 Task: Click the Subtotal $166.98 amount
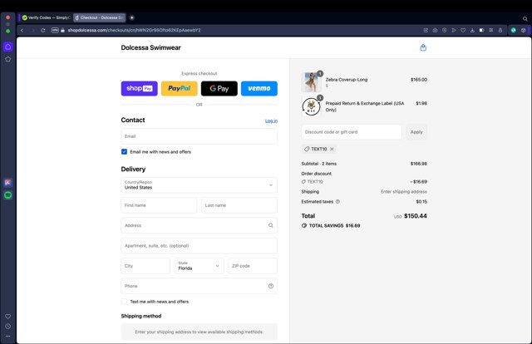419,164
